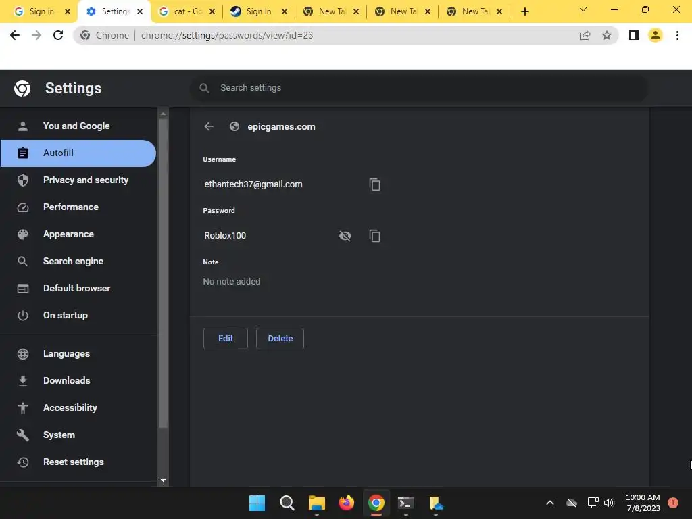The image size is (692, 519).
Task: Open Firefox from the taskbar
Action: [347, 503]
